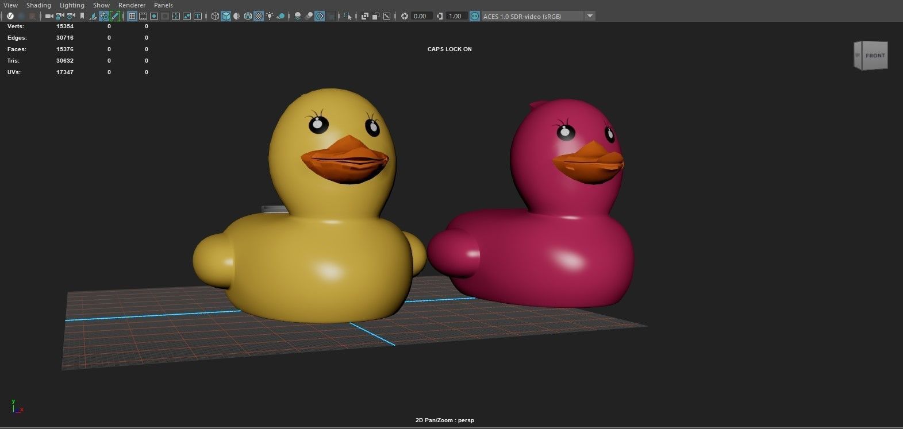
Task: Open the View menu
Action: point(10,5)
